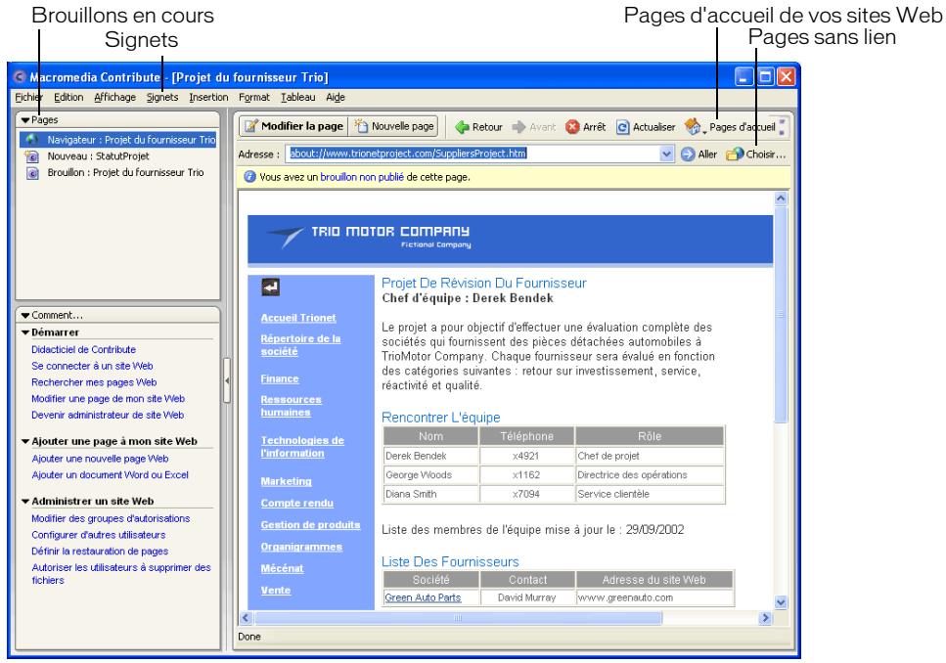Open the Adresse dropdown arrow
The height and width of the screenshot is (663, 946).
pyautogui.click(x=666, y=154)
